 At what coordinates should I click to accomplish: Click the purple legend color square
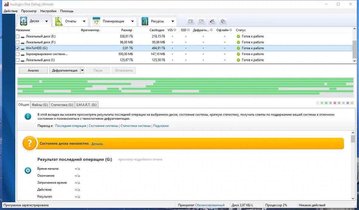[x=331, y=103]
